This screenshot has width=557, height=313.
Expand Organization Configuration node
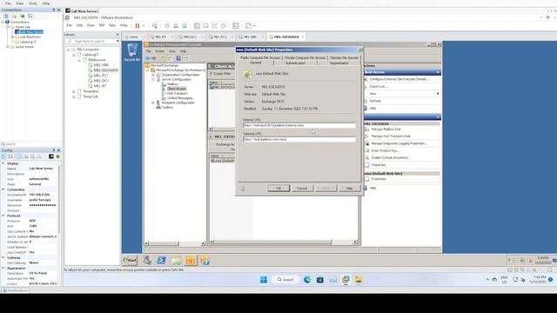click(153, 75)
